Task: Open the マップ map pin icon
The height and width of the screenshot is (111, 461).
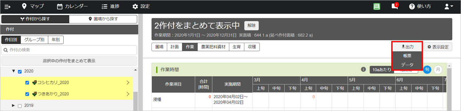Action: pyautogui.click(x=24, y=6)
